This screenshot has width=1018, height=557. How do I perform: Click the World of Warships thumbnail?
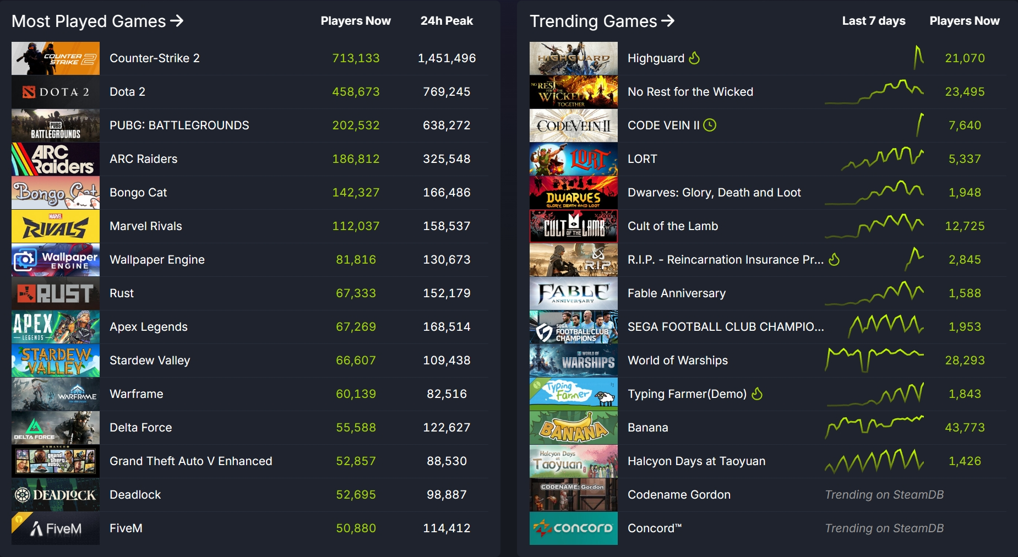pos(574,361)
